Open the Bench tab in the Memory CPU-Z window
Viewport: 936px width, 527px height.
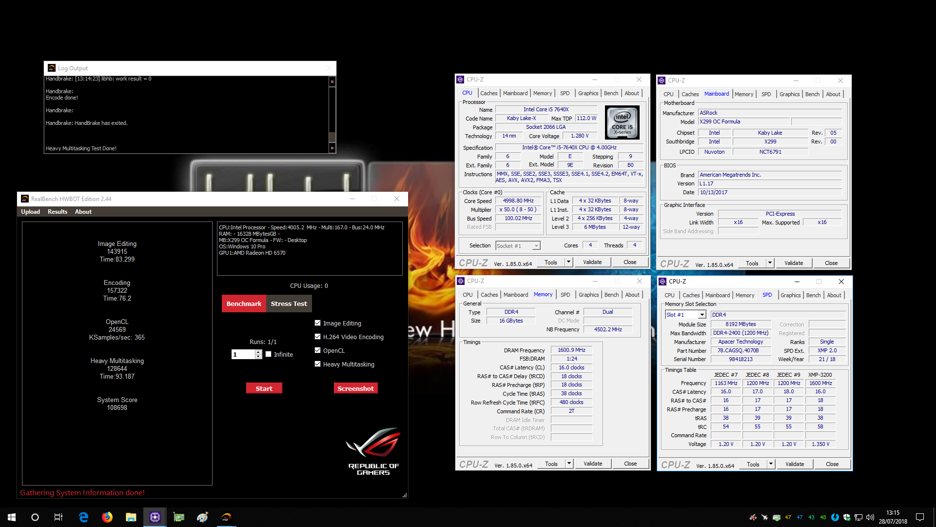(x=611, y=295)
